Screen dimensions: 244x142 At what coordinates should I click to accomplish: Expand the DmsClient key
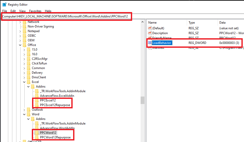(x=24, y=78)
